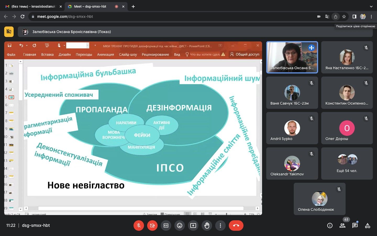
Task: Open the Анимация ribbon tab
Action: (x=106, y=55)
